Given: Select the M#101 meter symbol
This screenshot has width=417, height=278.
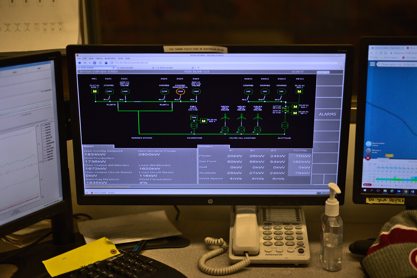Looking at the screenshot, I should (x=299, y=91).
